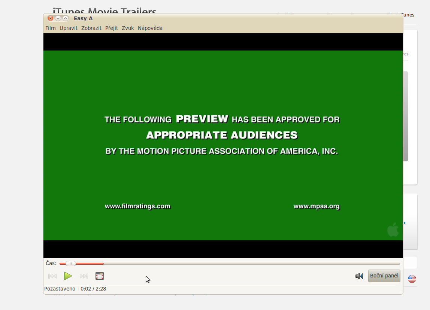
Task: Click the 0:02 / 2:28 time readout
Action: 93,289
